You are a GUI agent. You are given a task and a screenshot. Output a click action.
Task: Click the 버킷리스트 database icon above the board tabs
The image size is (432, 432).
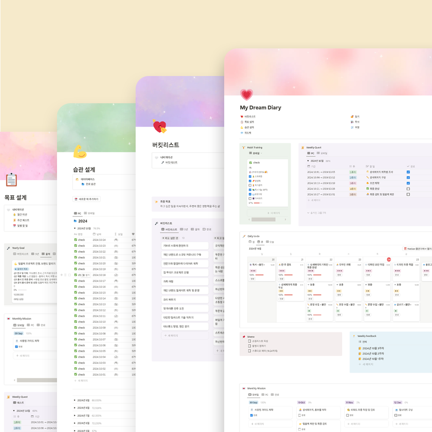click(x=156, y=223)
